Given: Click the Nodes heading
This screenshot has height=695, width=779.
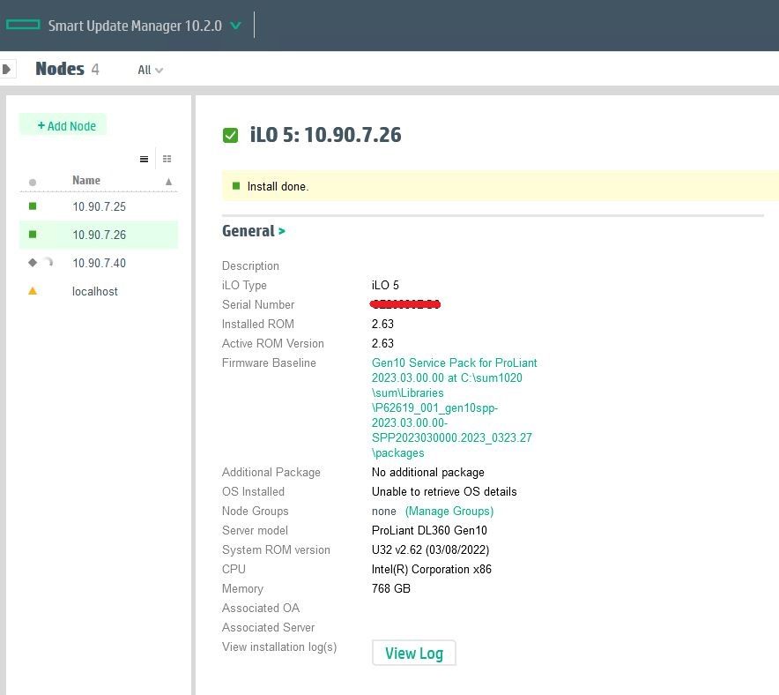Looking at the screenshot, I should pyautogui.click(x=60, y=69).
